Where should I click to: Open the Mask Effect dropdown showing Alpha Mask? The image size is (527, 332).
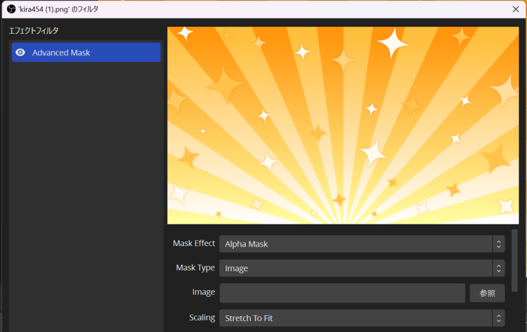[355, 244]
